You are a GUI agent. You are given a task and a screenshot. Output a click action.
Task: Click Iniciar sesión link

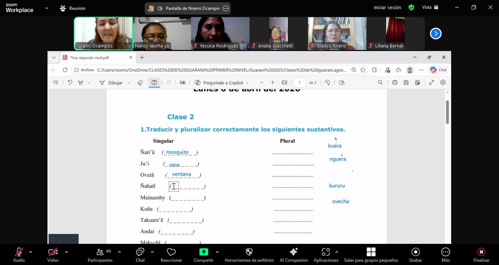tap(387, 7)
